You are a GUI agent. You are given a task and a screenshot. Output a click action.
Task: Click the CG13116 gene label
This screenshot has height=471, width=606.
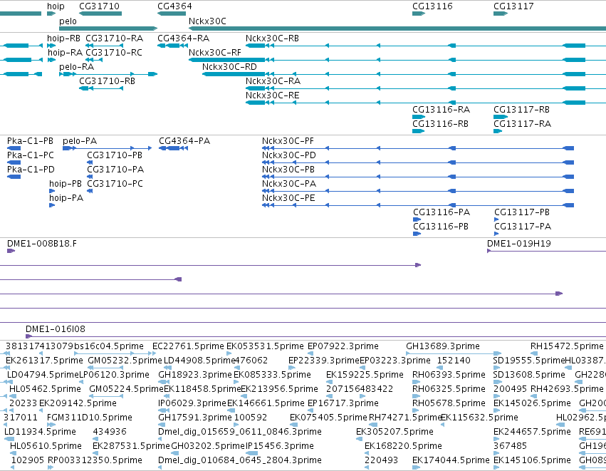(x=432, y=6)
